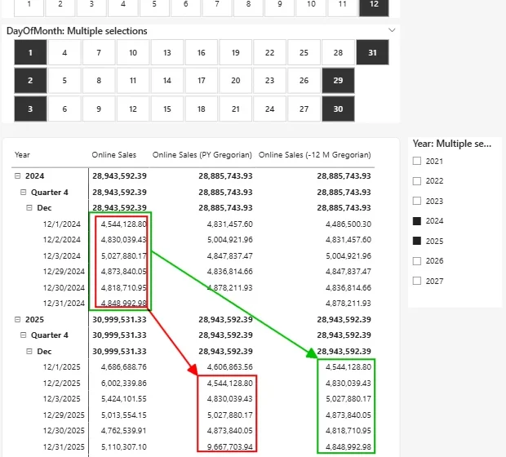The image size is (506, 457).
Task: Uncheck the 2024 year checkbox
Action: pos(417,221)
